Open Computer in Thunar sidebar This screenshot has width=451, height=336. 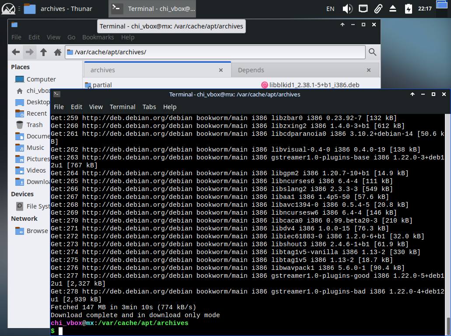click(x=35, y=79)
